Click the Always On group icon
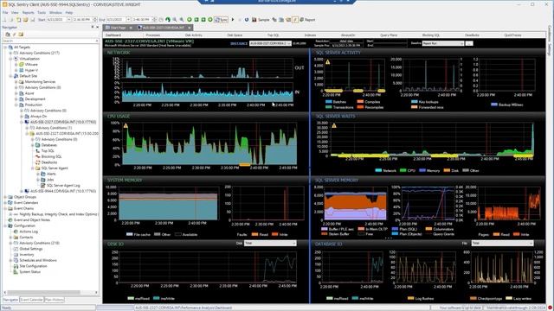 pos(27,117)
